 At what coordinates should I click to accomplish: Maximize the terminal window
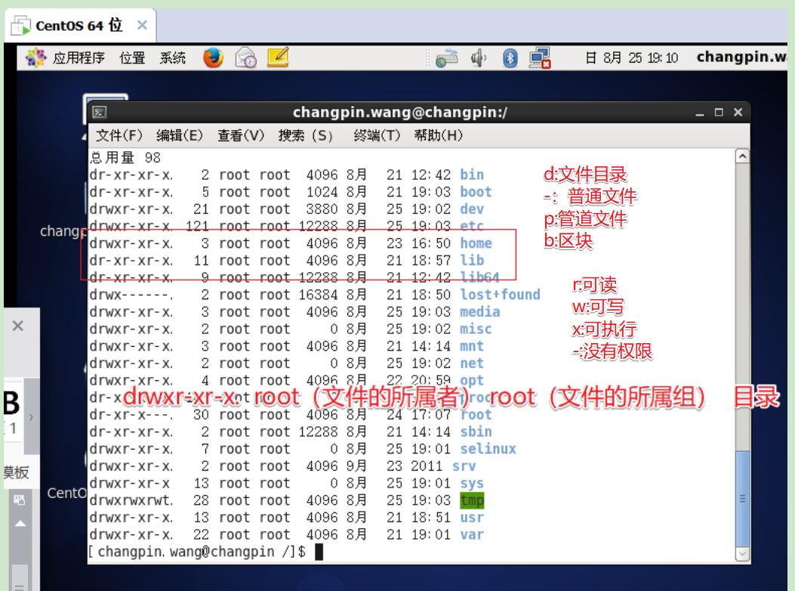pyautogui.click(x=719, y=112)
